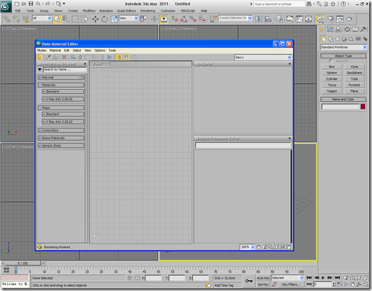This screenshot has width=372, height=291.
Task: Click the object color swatch
Action: point(363,106)
